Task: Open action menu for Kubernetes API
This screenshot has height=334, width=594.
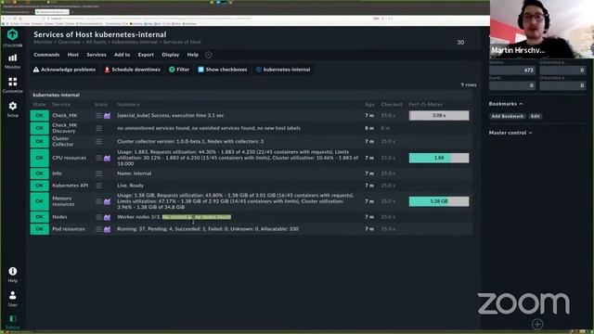Action: coord(99,186)
